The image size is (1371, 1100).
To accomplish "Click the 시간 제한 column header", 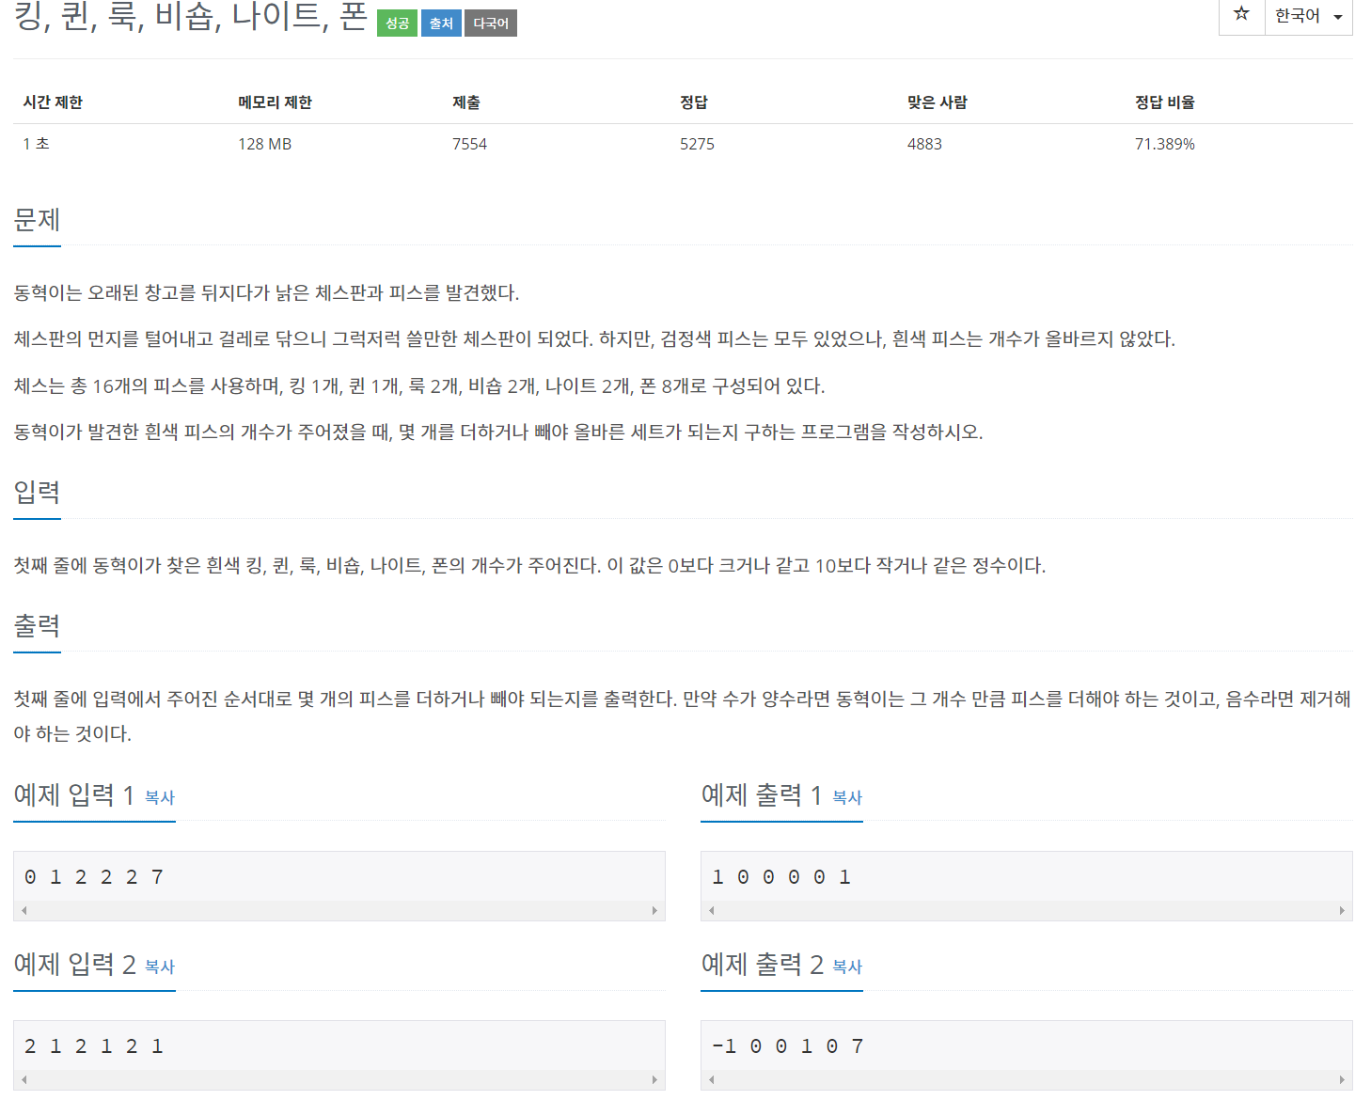I will 53,102.
